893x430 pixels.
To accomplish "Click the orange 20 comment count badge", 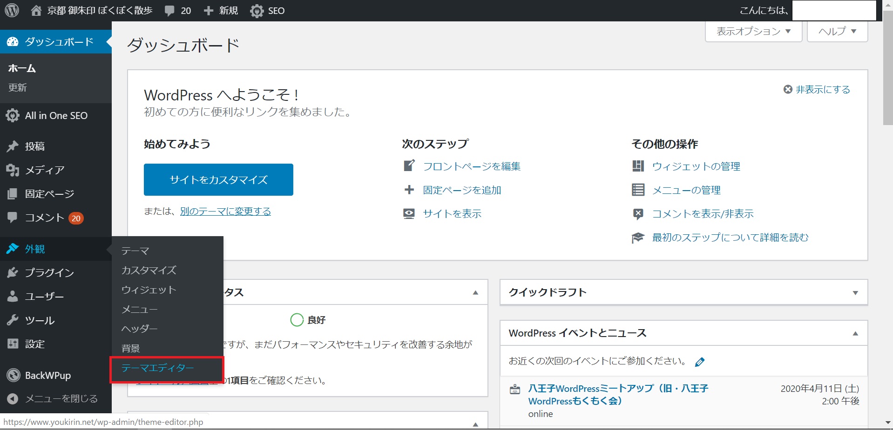I will coord(76,218).
